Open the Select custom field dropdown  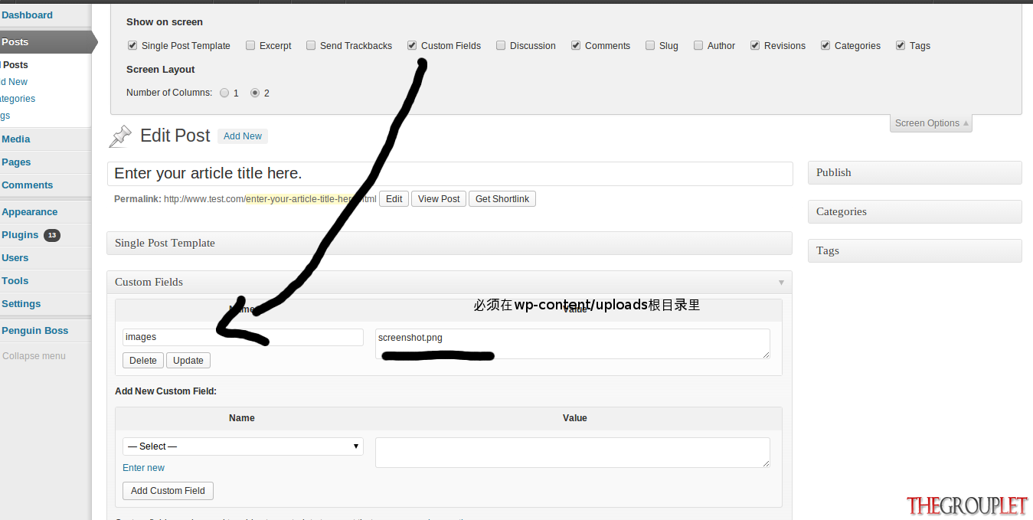(x=243, y=446)
